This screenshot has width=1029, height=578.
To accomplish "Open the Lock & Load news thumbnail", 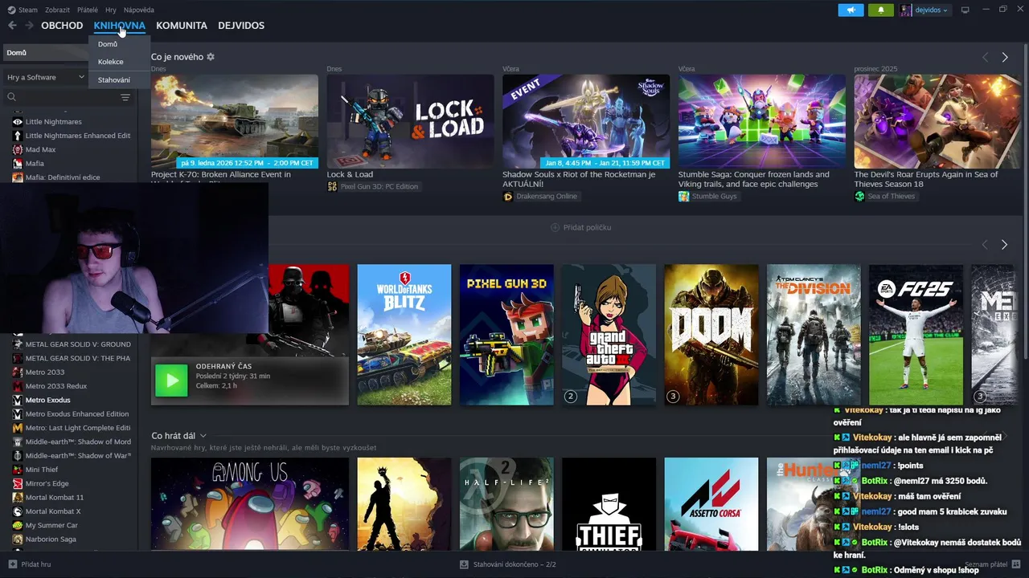I will pos(410,121).
